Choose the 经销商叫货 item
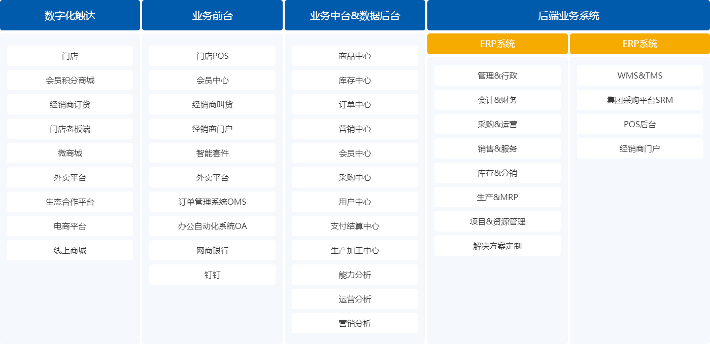Image resolution: width=710 pixels, height=347 pixels. click(212, 104)
